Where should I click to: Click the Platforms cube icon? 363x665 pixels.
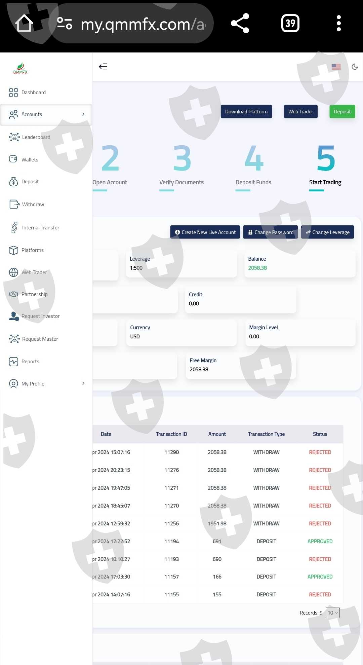[x=13, y=250]
